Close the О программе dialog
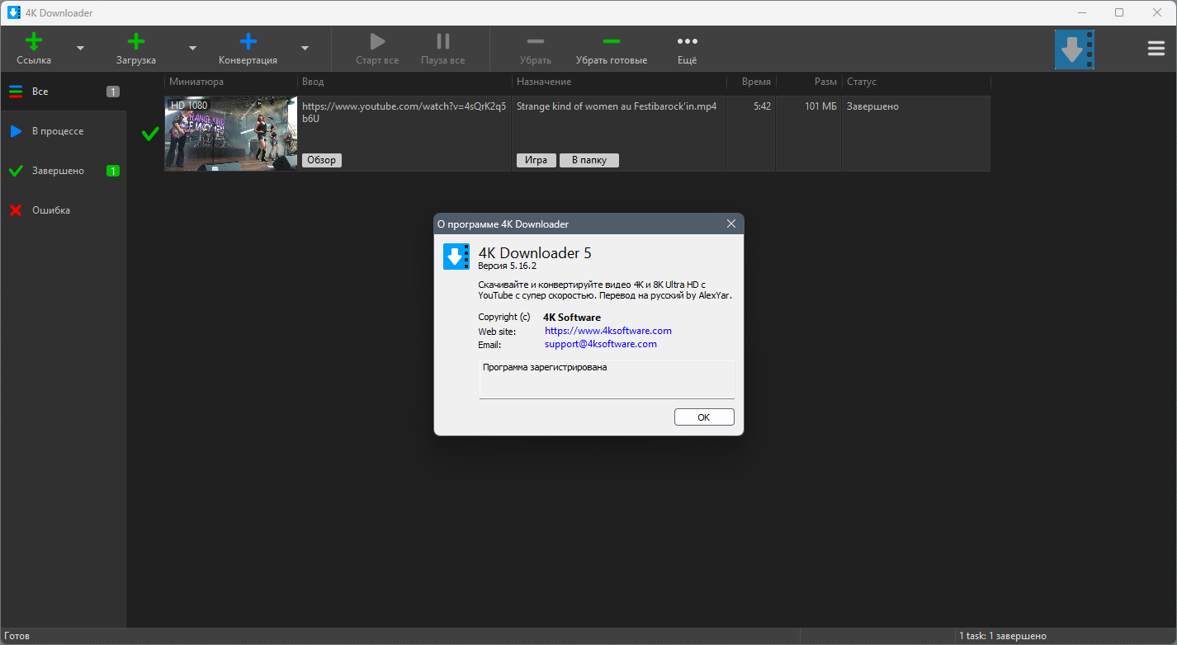1177x645 pixels. [x=730, y=224]
